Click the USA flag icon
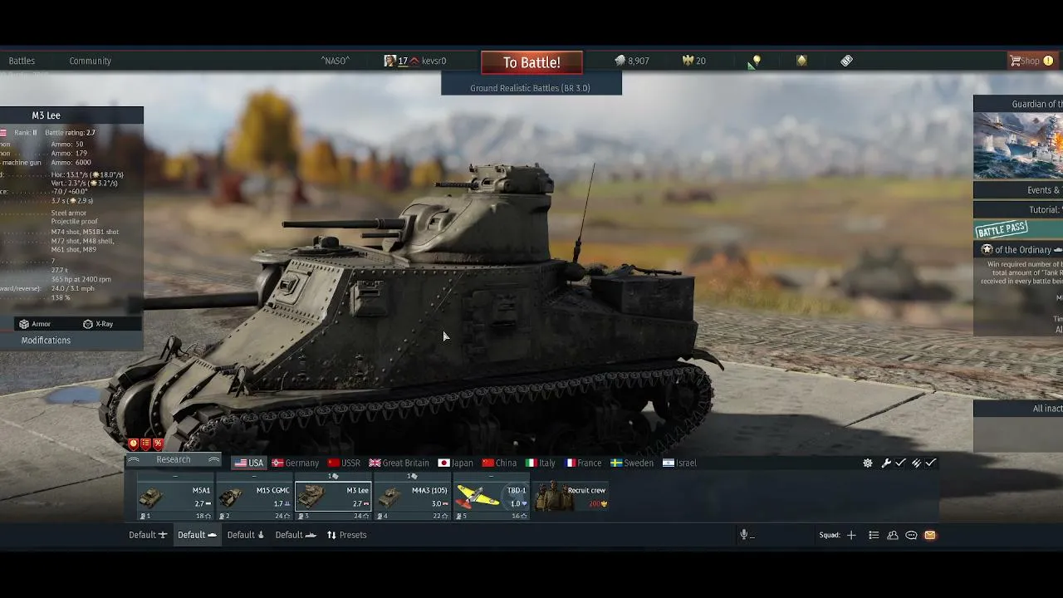This screenshot has width=1063, height=598. point(241,463)
